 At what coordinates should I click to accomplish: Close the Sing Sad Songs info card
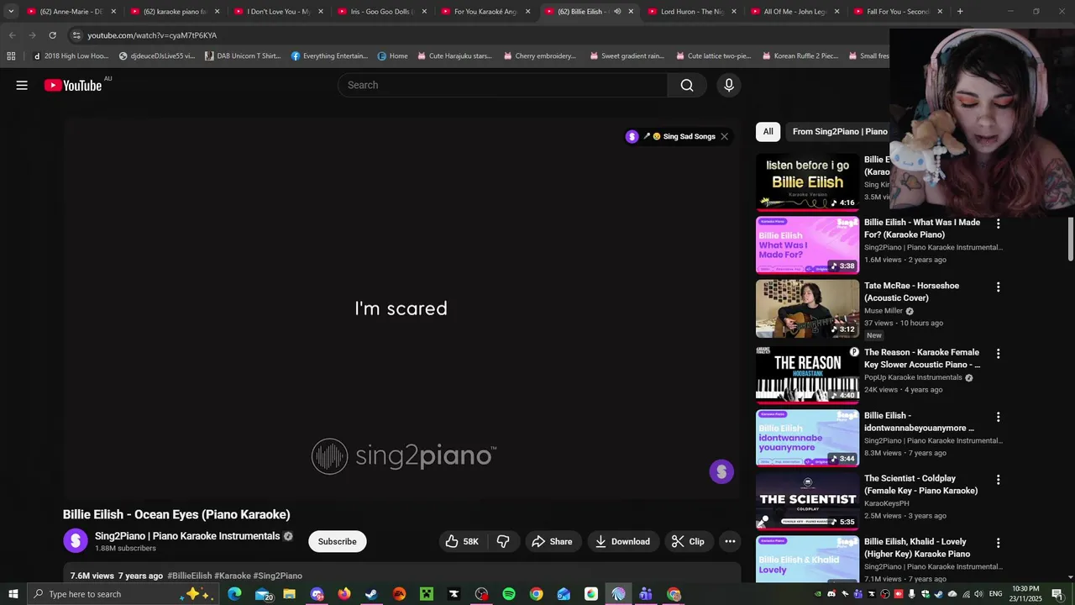click(724, 136)
